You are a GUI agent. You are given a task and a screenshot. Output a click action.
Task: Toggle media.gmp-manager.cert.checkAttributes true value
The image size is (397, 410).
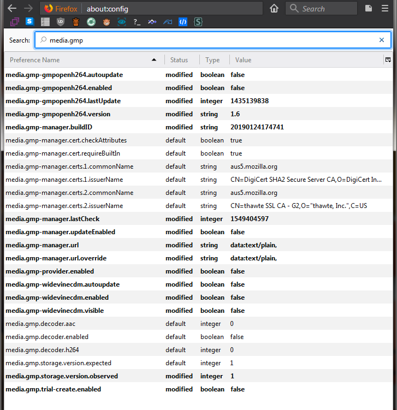tap(236, 140)
